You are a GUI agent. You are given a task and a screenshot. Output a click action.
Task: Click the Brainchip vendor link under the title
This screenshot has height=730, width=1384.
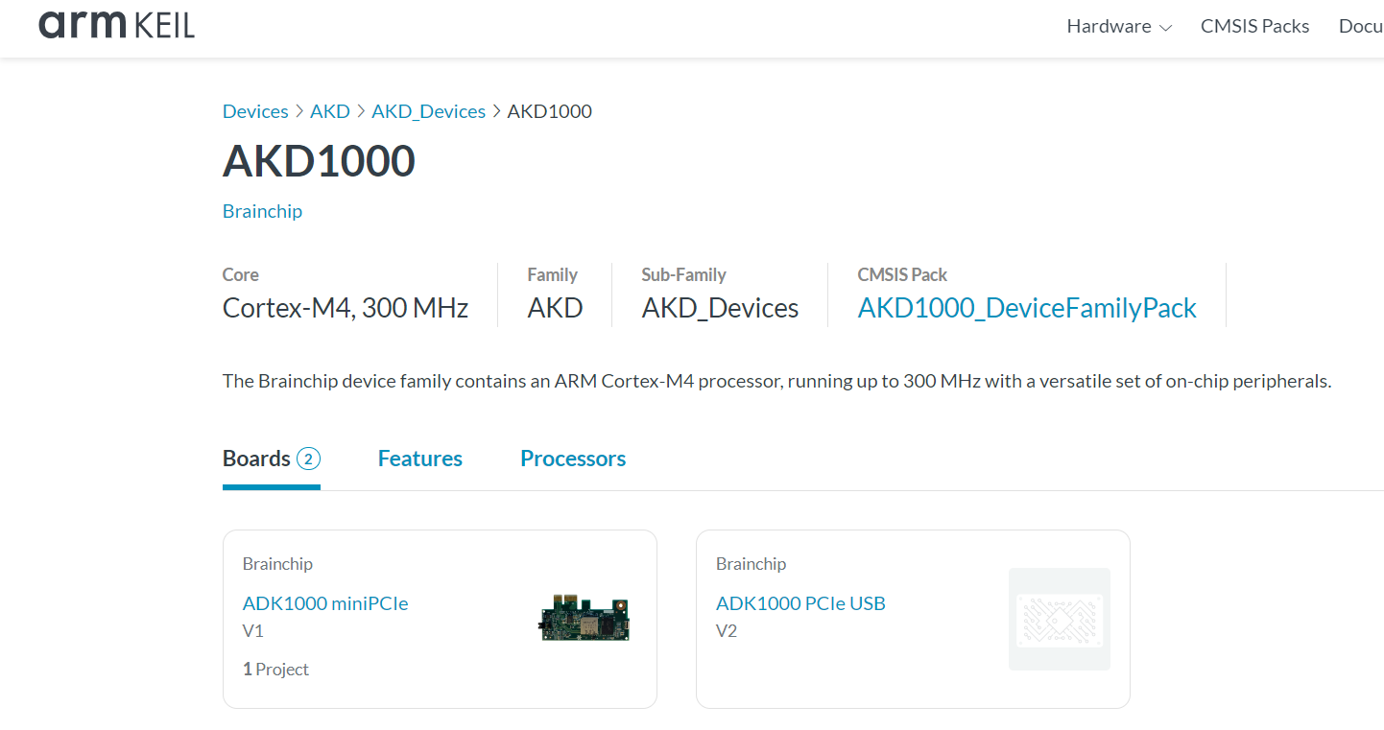click(x=262, y=211)
